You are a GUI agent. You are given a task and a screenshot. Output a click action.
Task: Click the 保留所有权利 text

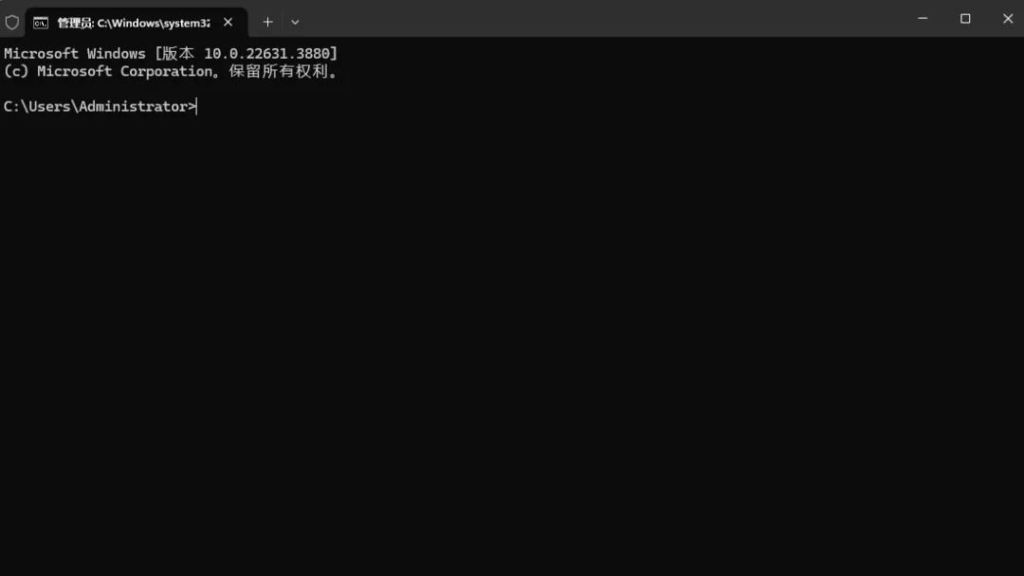(279, 71)
